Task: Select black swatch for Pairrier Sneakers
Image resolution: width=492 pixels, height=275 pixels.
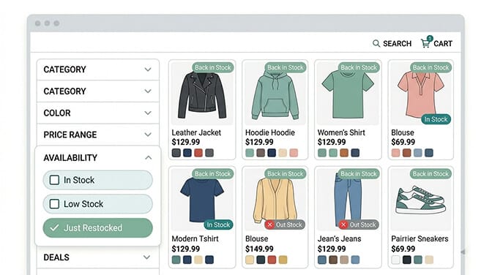Action: click(x=407, y=260)
